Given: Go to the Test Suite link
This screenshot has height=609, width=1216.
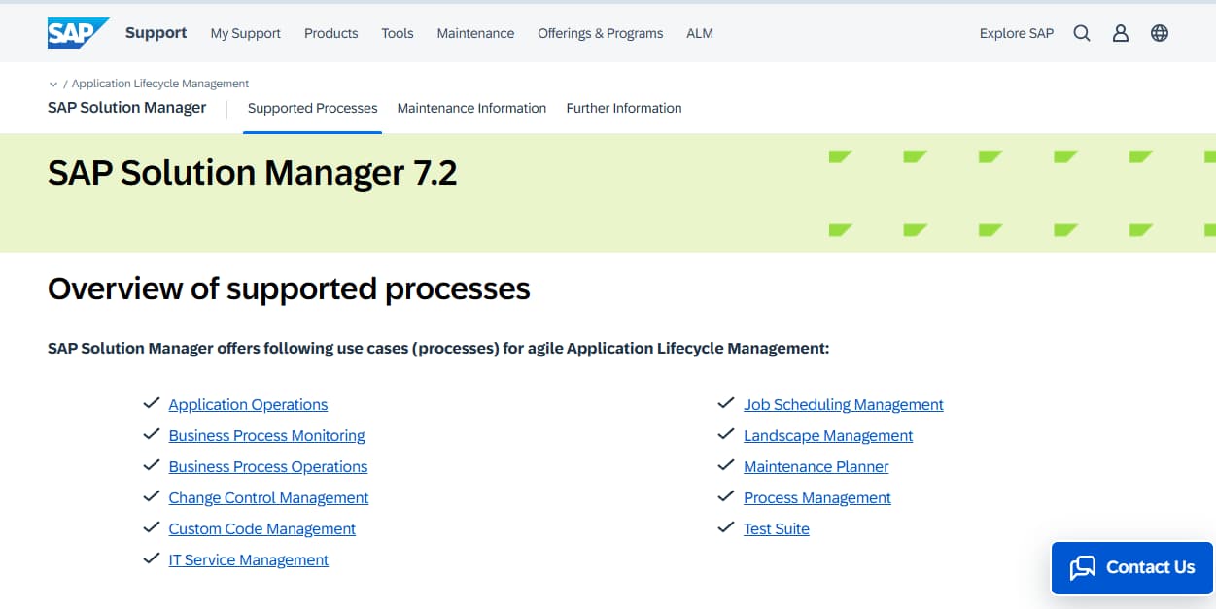Looking at the screenshot, I should 776,529.
